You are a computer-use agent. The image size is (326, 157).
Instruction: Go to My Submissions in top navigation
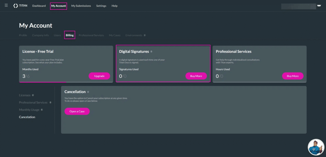pyautogui.click(x=81, y=6)
